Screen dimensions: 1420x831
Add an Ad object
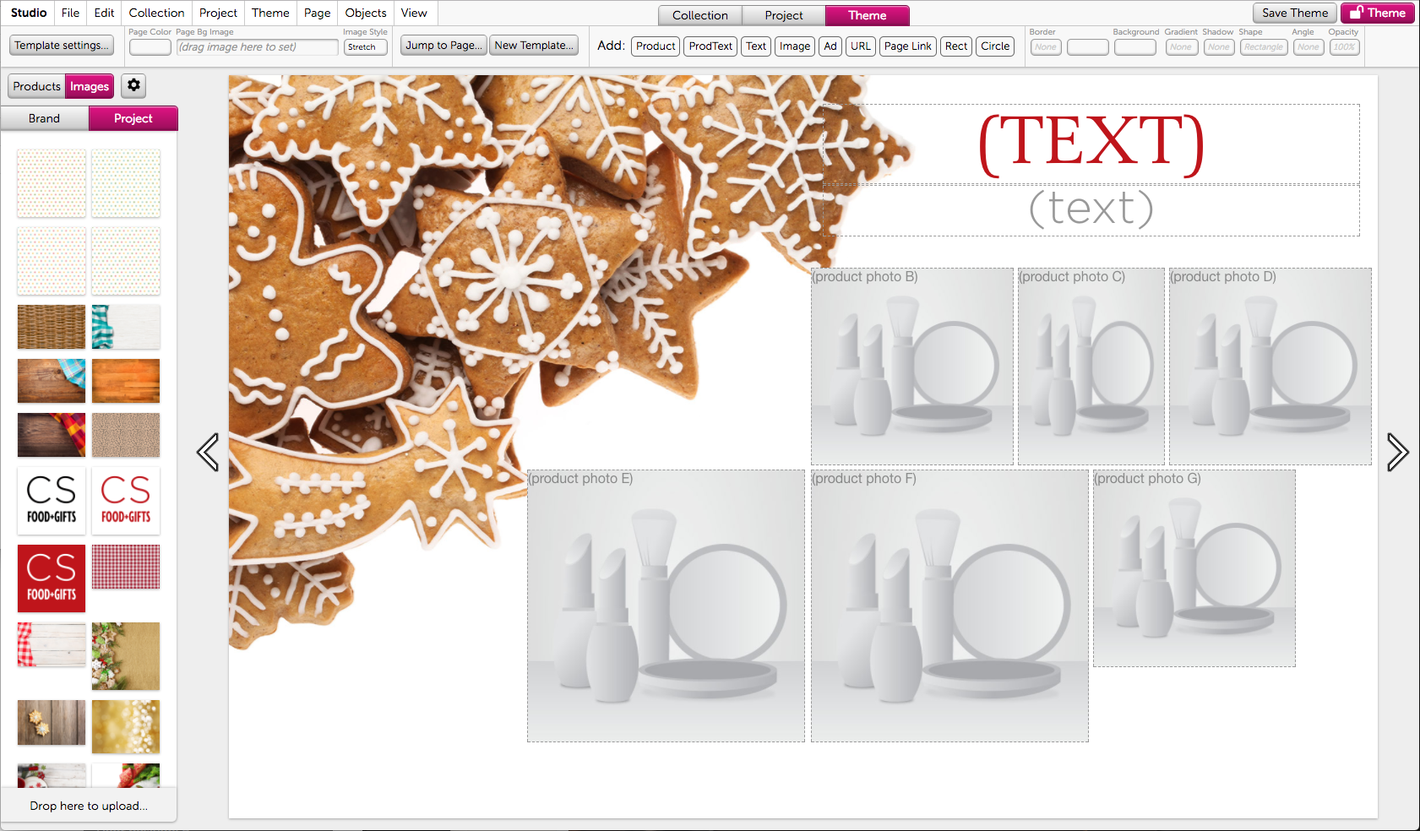830,46
